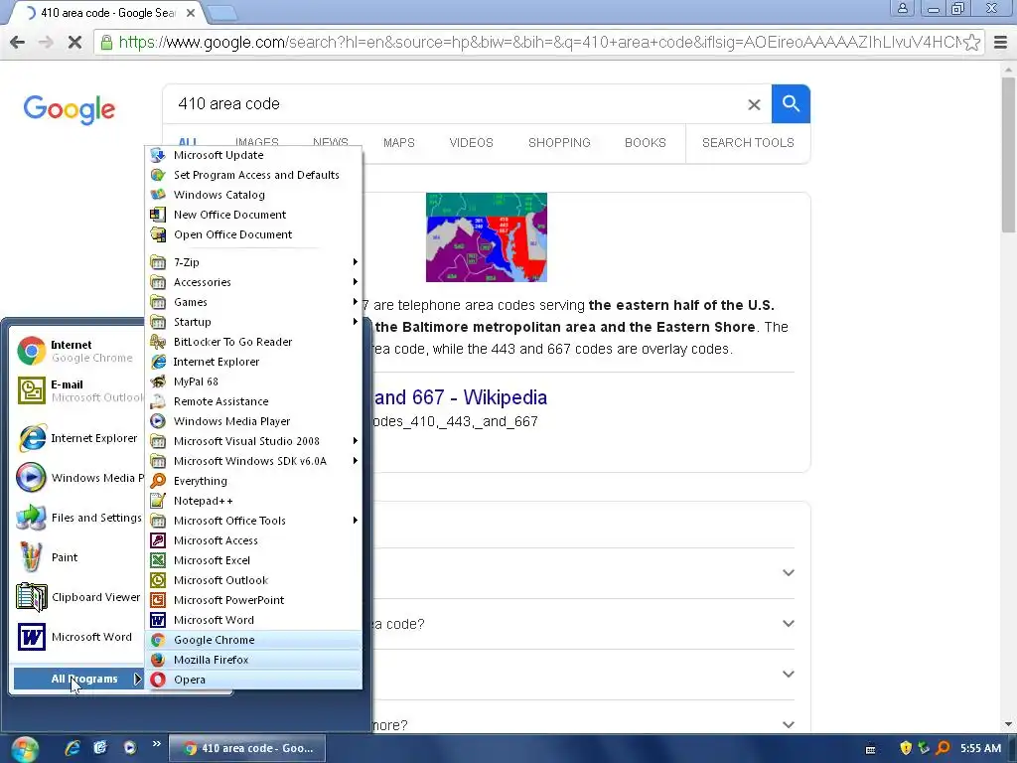Open the Wikipedia result link
The image size is (1017, 763).
[461, 397]
